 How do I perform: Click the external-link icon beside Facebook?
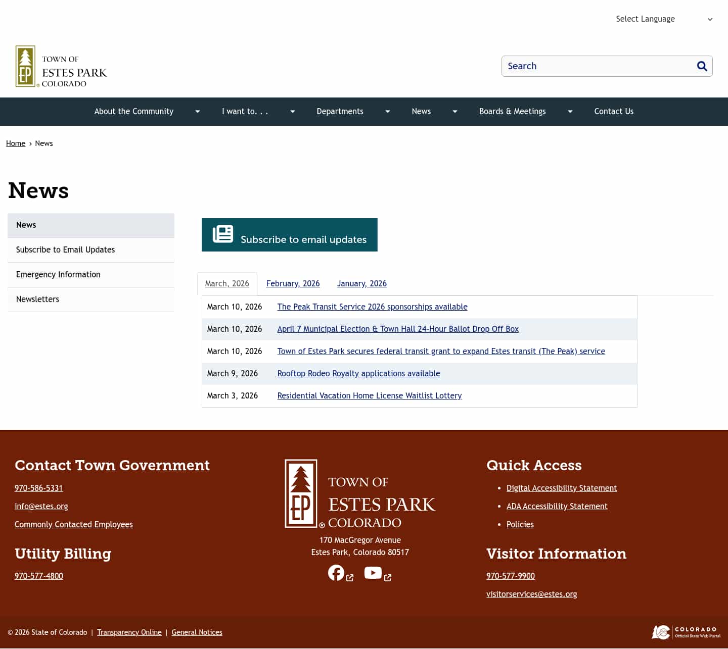350,577
